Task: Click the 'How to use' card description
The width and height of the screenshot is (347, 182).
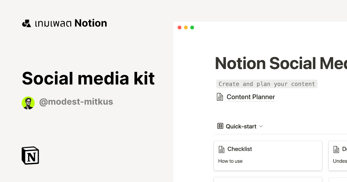Action: click(x=230, y=161)
